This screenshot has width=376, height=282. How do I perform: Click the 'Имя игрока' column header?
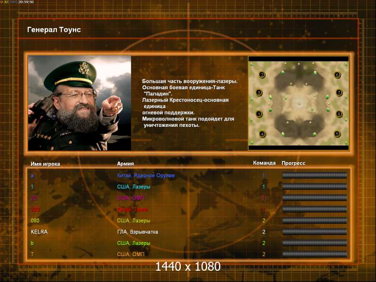[x=45, y=164]
